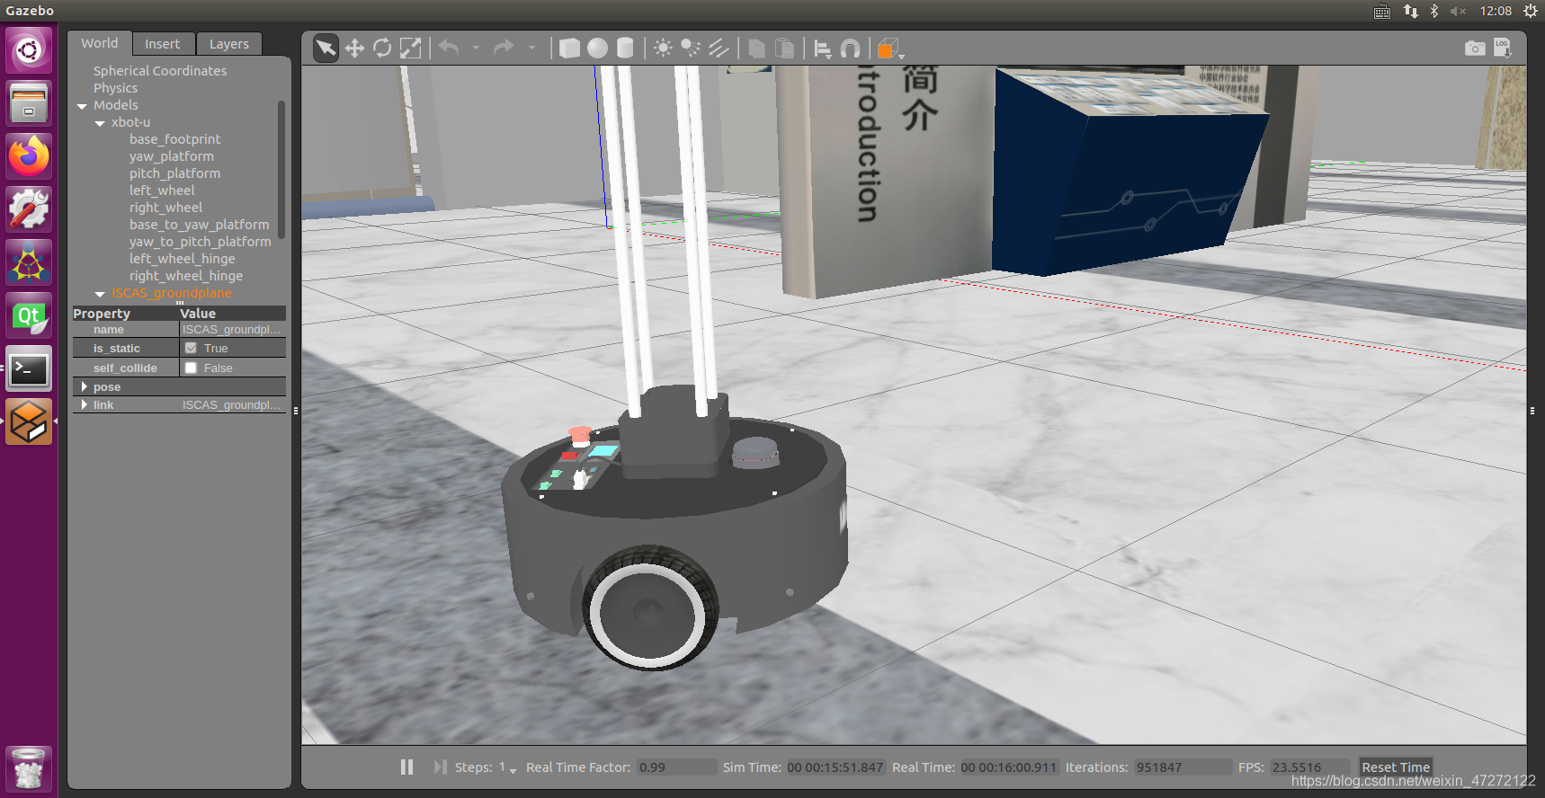Step the simulation forward once
Image resolution: width=1545 pixels, height=798 pixels.
[x=440, y=767]
